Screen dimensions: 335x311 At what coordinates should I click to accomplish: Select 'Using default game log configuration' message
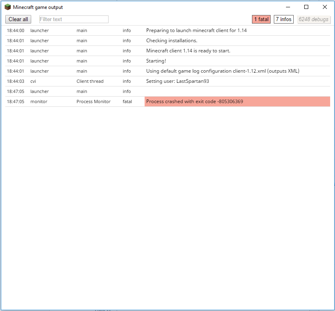click(x=223, y=71)
